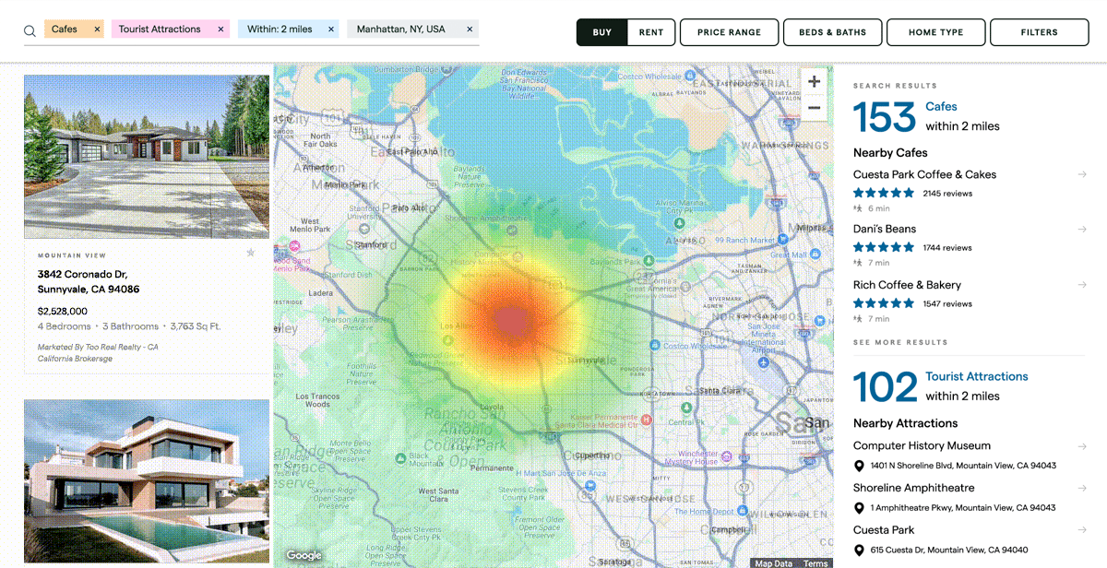
Task: Click walking icon under Dani's Beans
Action: tap(858, 263)
